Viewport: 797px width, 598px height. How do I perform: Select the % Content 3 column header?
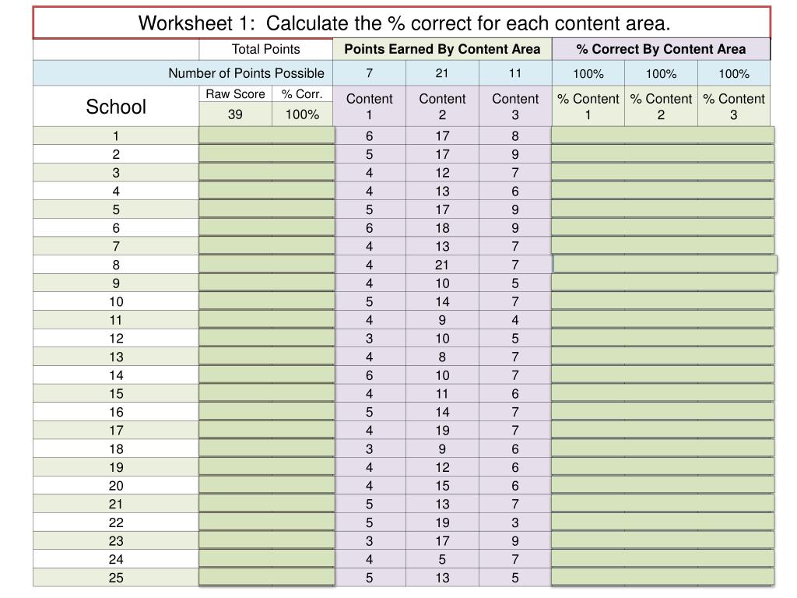pyautogui.click(x=734, y=106)
